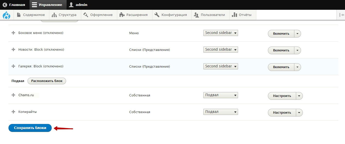This screenshot has height=144, width=345.
Task: Click the Chams.ru row drag handle
Action: tap(13, 95)
